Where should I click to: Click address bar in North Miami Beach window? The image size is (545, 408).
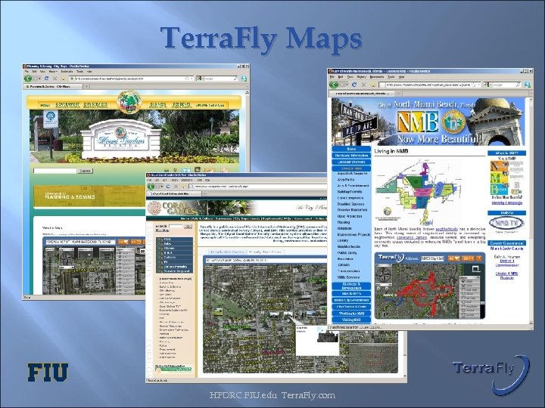(430, 85)
